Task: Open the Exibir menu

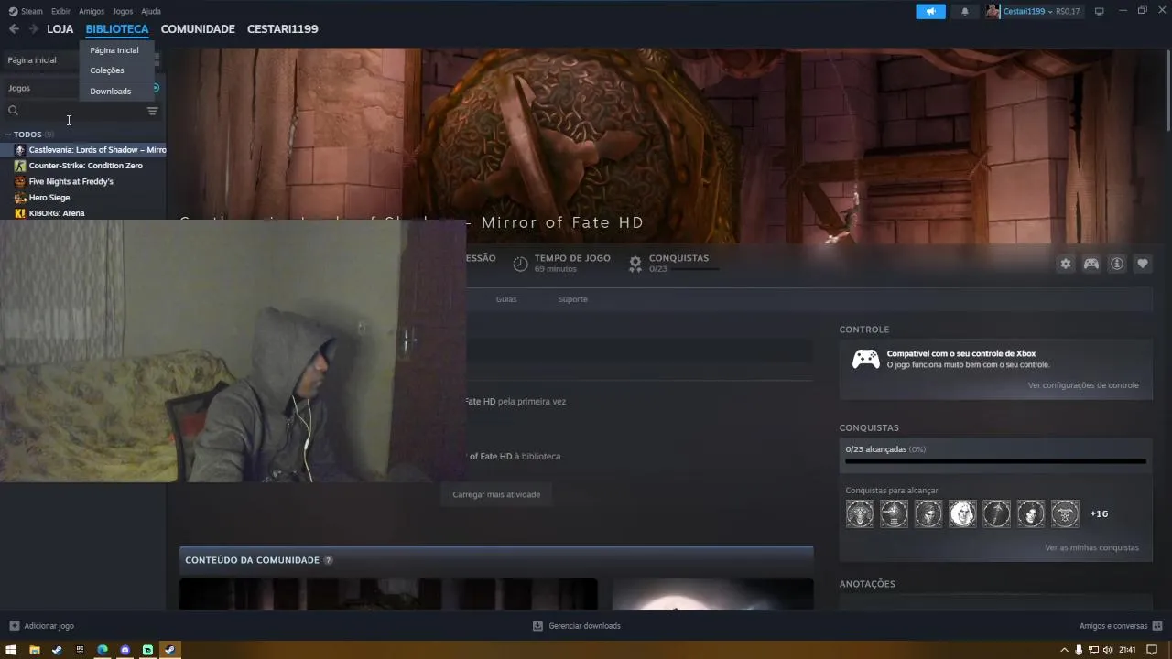Action: [60, 11]
